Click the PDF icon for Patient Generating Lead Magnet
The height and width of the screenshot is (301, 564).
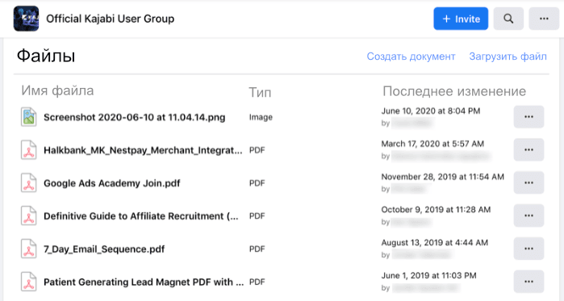[x=29, y=282]
